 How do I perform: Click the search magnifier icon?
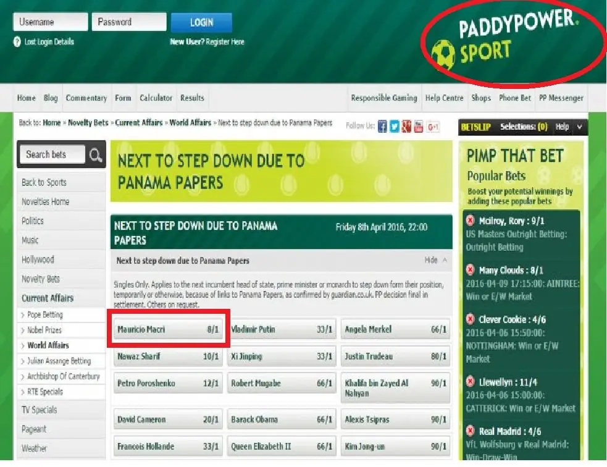(x=96, y=155)
